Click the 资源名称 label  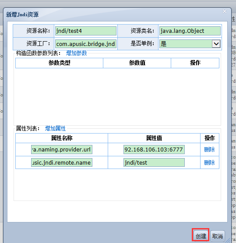[38, 31]
